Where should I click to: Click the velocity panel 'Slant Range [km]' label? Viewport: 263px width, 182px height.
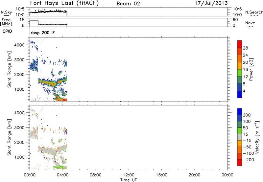[x=9, y=137]
